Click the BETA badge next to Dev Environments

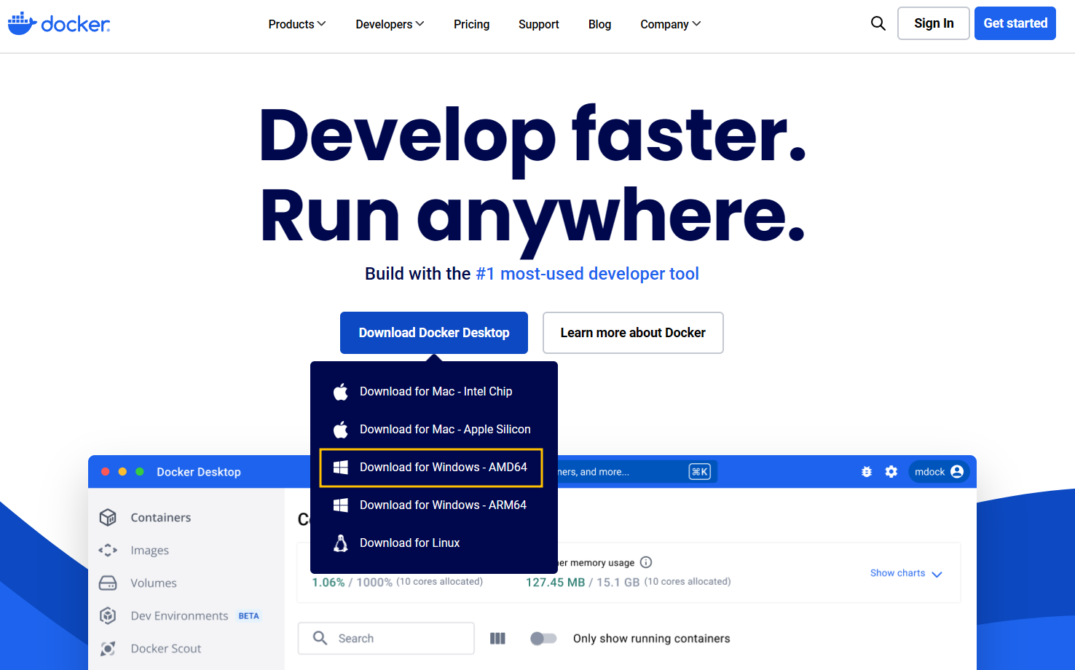coord(248,616)
